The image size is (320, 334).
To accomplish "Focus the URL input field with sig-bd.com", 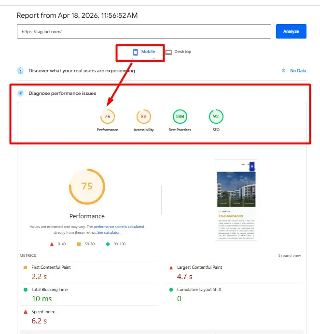I will pos(144,31).
